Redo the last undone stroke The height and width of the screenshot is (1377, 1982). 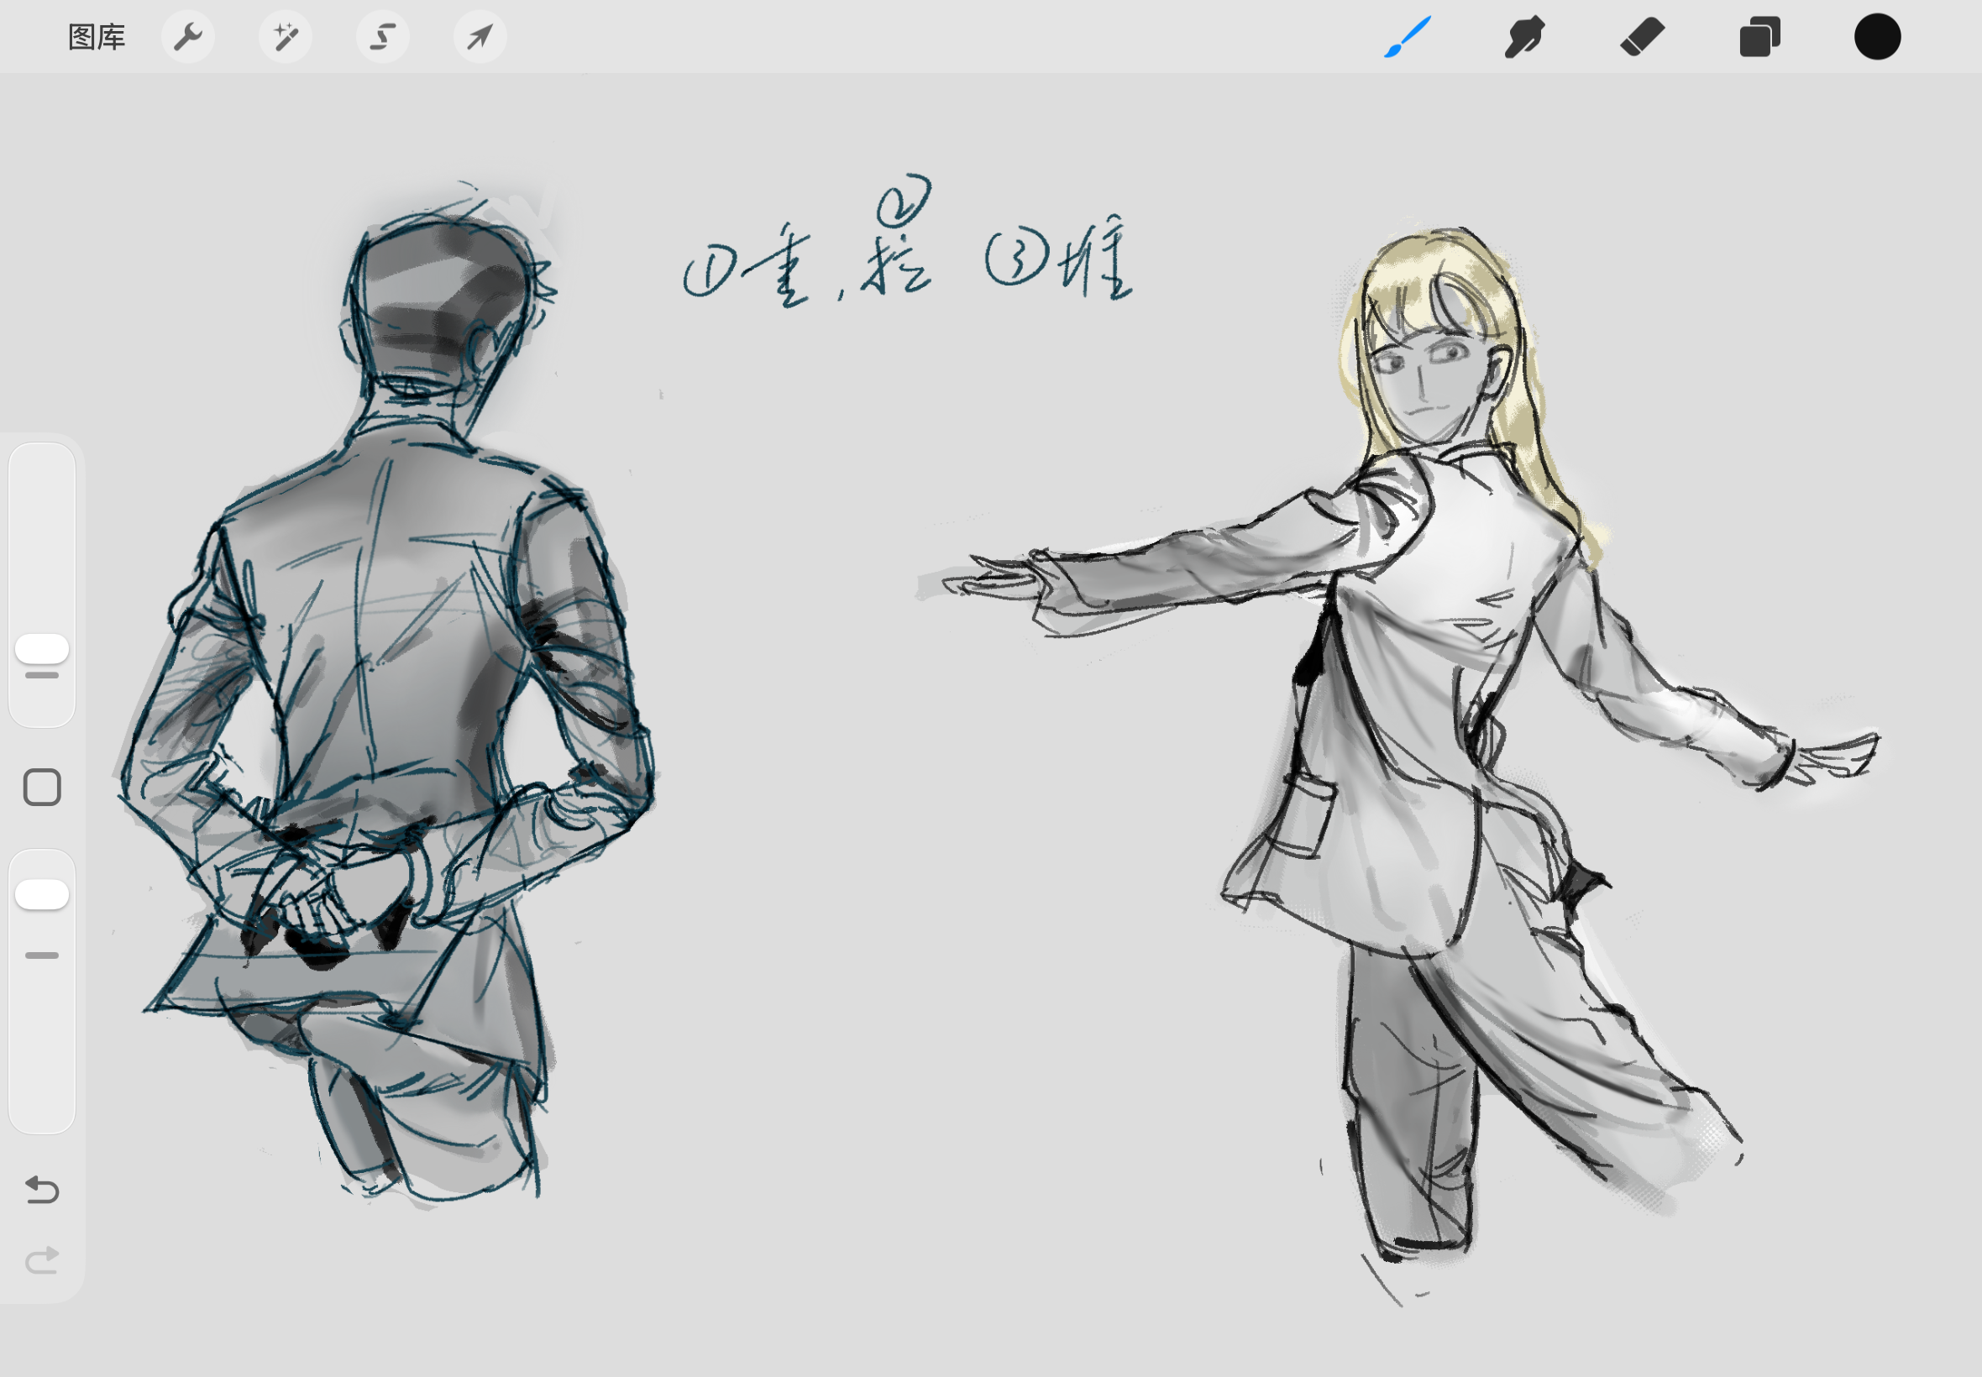pos(41,1260)
